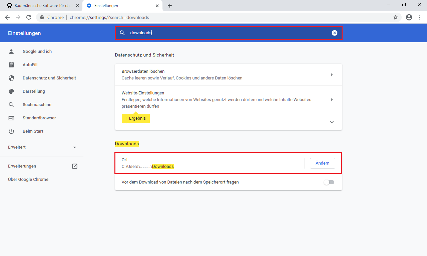Open the Chrome profile avatar icon
This screenshot has width=427, height=256.
(409, 17)
